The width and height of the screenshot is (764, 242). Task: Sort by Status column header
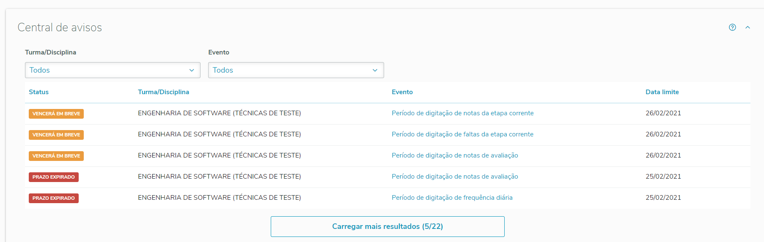point(38,92)
